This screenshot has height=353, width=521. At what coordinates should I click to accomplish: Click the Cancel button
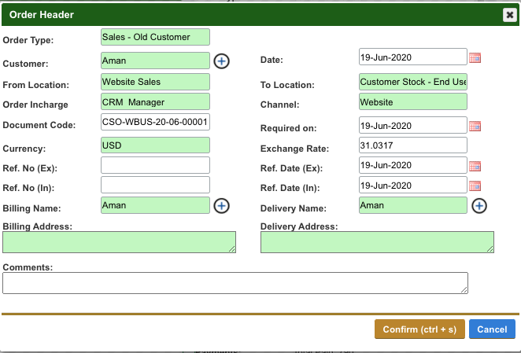point(492,329)
